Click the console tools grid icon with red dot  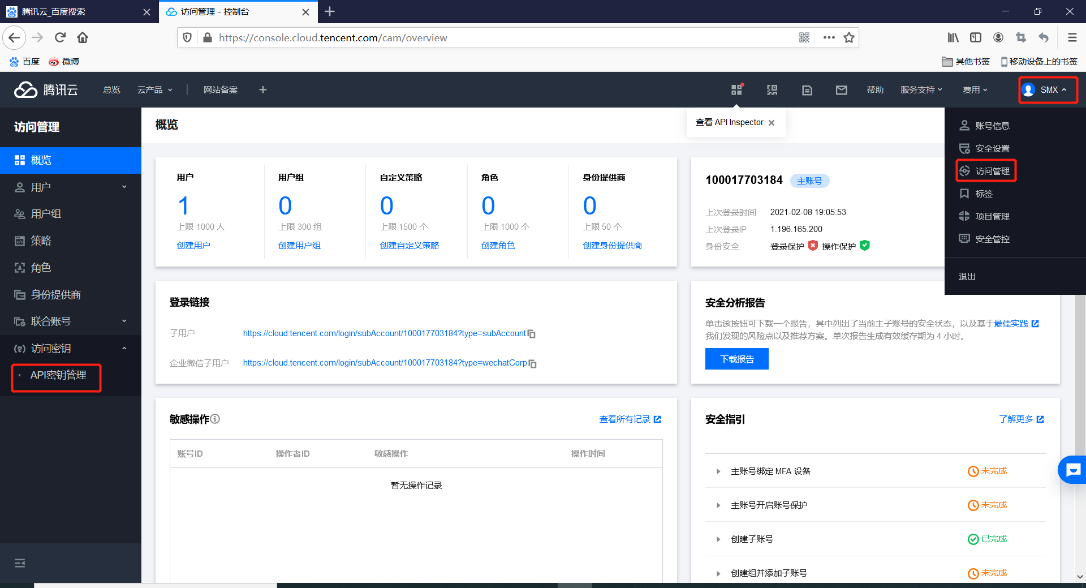[736, 89]
